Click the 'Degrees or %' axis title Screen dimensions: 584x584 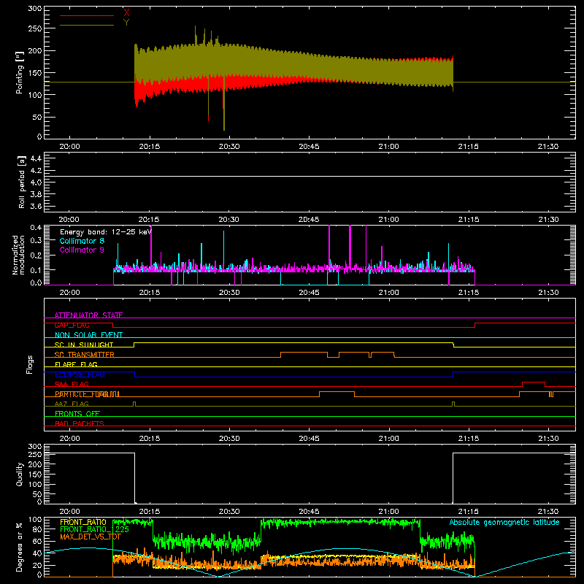pyautogui.click(x=19, y=547)
